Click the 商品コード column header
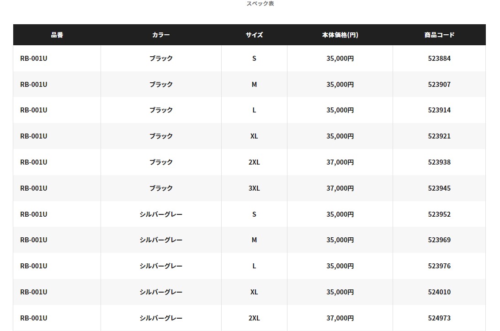Viewport: 500px width, 331px height. tap(439, 35)
